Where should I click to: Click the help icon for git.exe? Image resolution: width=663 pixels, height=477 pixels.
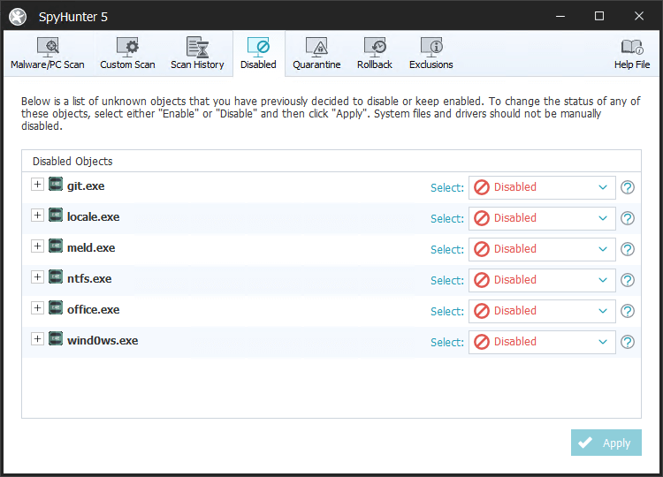tap(628, 187)
